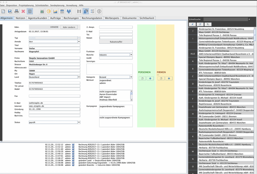Open the TV broadcast toolbar icon
This screenshot has width=257, height=174.
(x=42, y=11)
